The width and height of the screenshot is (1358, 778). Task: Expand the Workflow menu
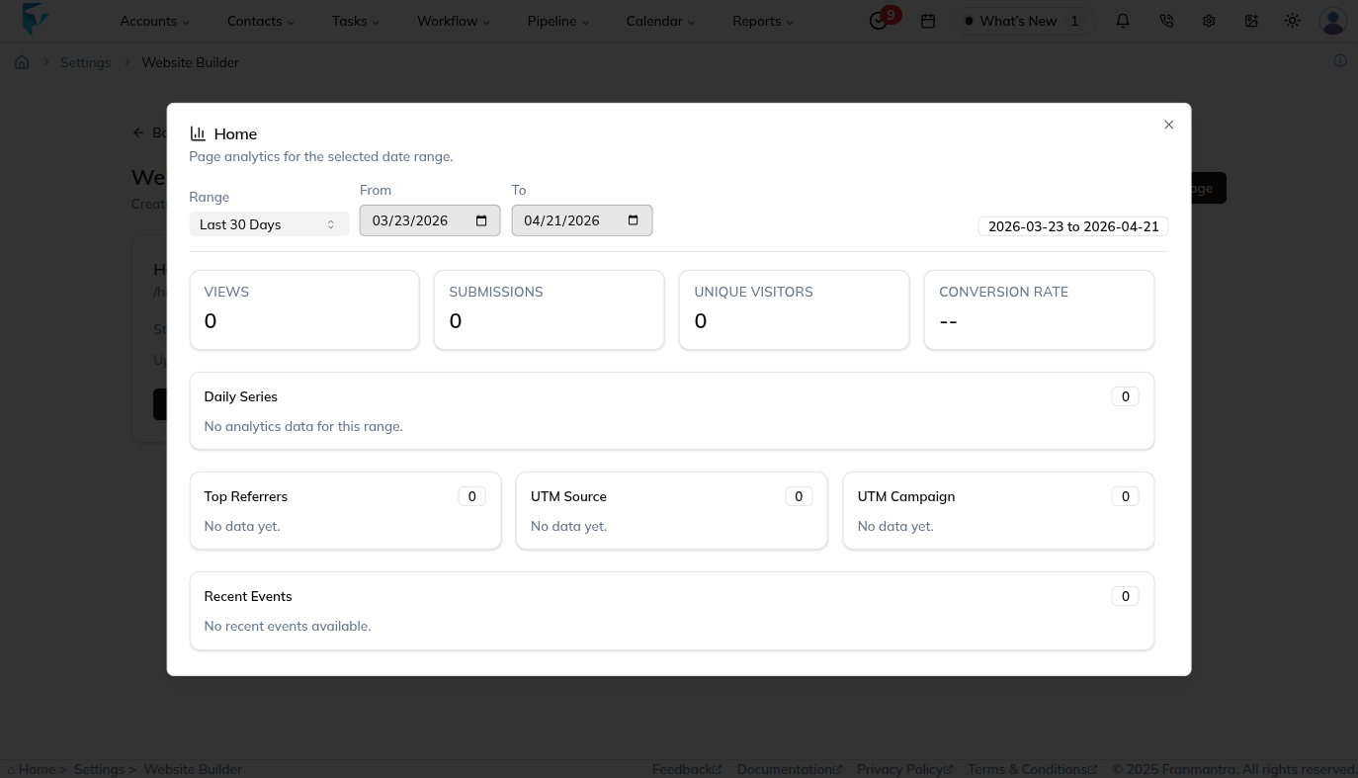tap(454, 21)
